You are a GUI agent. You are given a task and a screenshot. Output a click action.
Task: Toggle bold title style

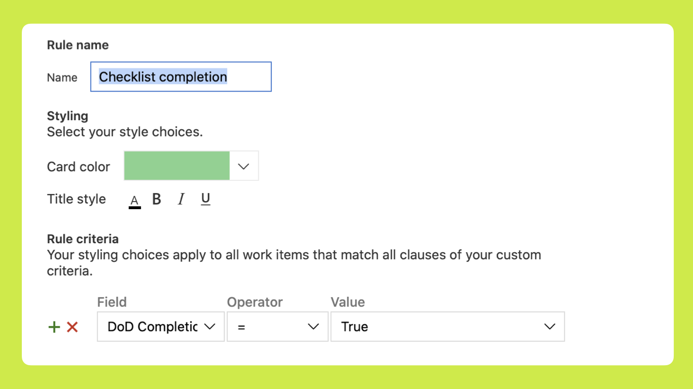(157, 200)
